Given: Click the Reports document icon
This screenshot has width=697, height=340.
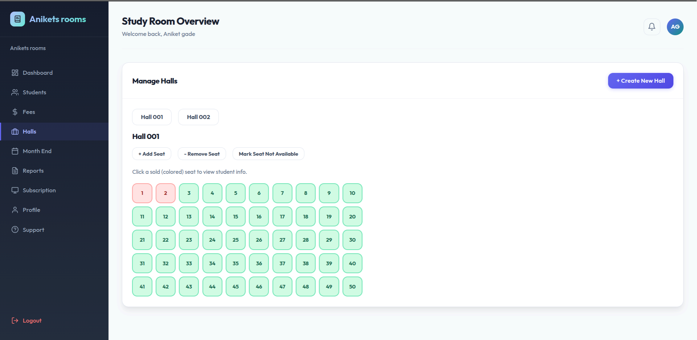Looking at the screenshot, I should tap(15, 171).
